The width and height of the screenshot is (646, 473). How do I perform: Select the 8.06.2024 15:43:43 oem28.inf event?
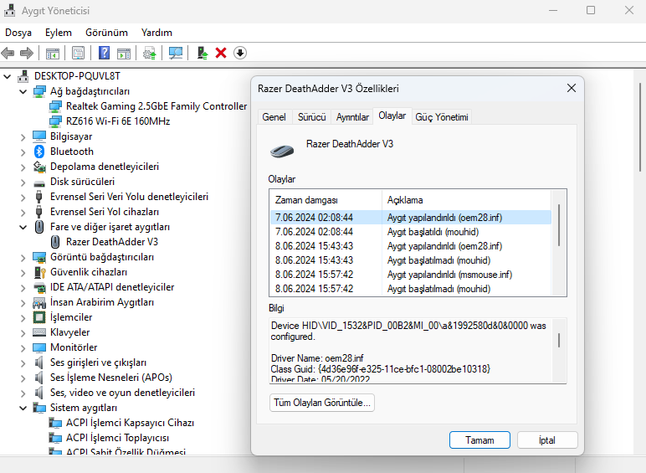tap(410, 246)
